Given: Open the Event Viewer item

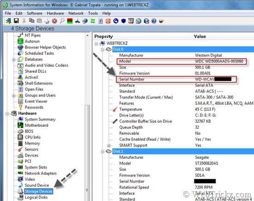Looking at the screenshot, I should pos(36,101).
